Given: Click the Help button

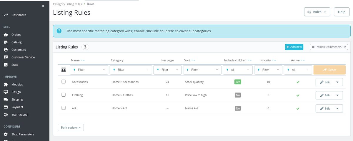Looking at the screenshot, I should pos(342,12).
